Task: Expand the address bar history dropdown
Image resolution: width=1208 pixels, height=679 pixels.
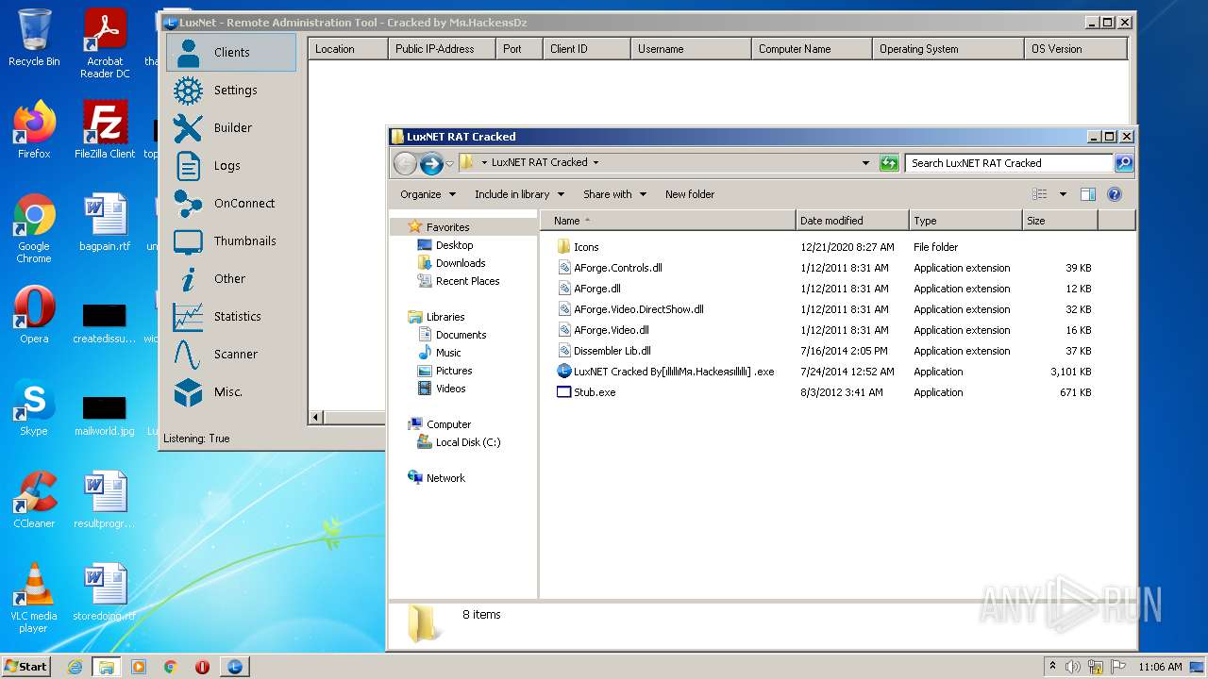Action: [x=865, y=163]
